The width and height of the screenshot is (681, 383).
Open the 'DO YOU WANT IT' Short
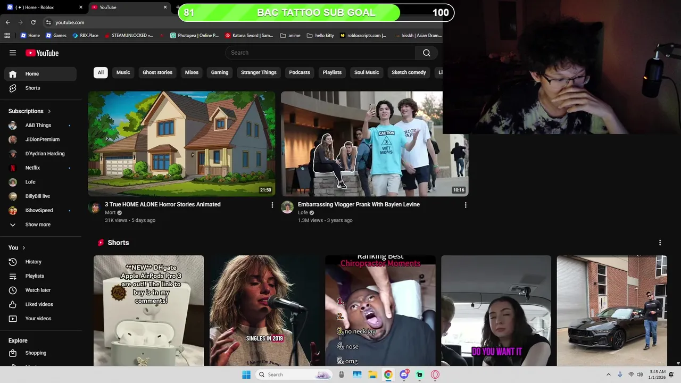click(496, 311)
